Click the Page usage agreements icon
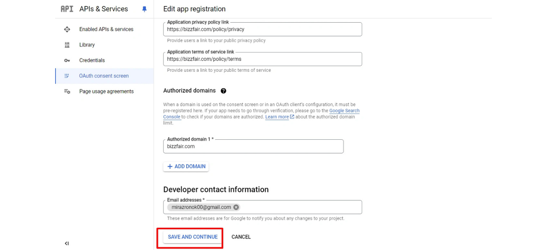The width and height of the screenshot is (547, 250). point(67,91)
